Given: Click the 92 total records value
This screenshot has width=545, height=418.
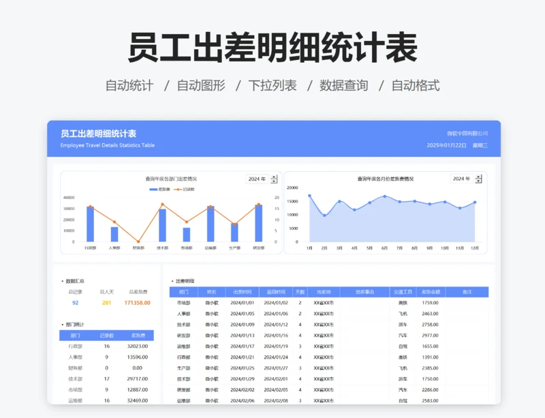Looking at the screenshot, I should pos(76,302).
